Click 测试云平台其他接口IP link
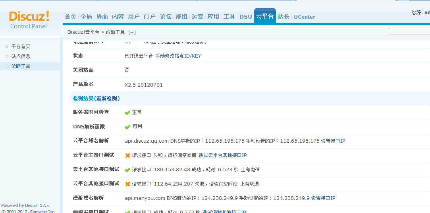The width and height of the screenshot is (430, 213). coord(223,155)
